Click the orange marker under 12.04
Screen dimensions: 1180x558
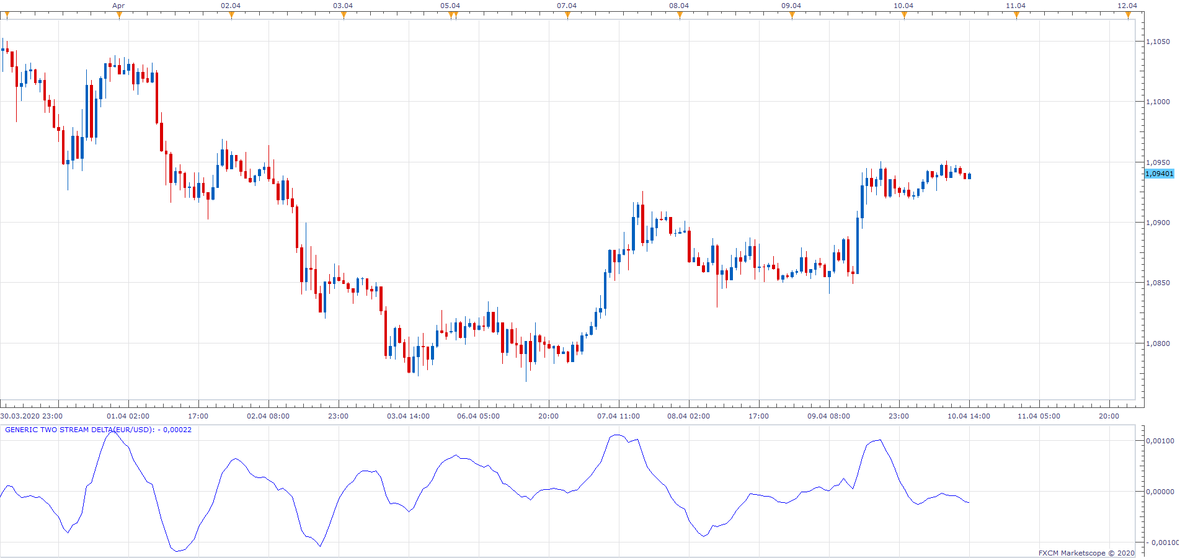pos(1129,15)
